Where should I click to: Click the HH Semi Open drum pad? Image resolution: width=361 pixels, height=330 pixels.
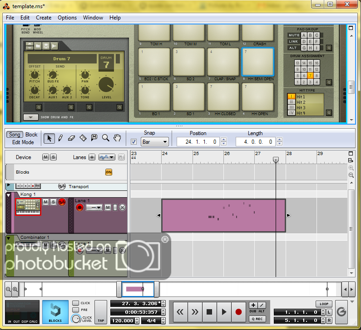(x=258, y=62)
